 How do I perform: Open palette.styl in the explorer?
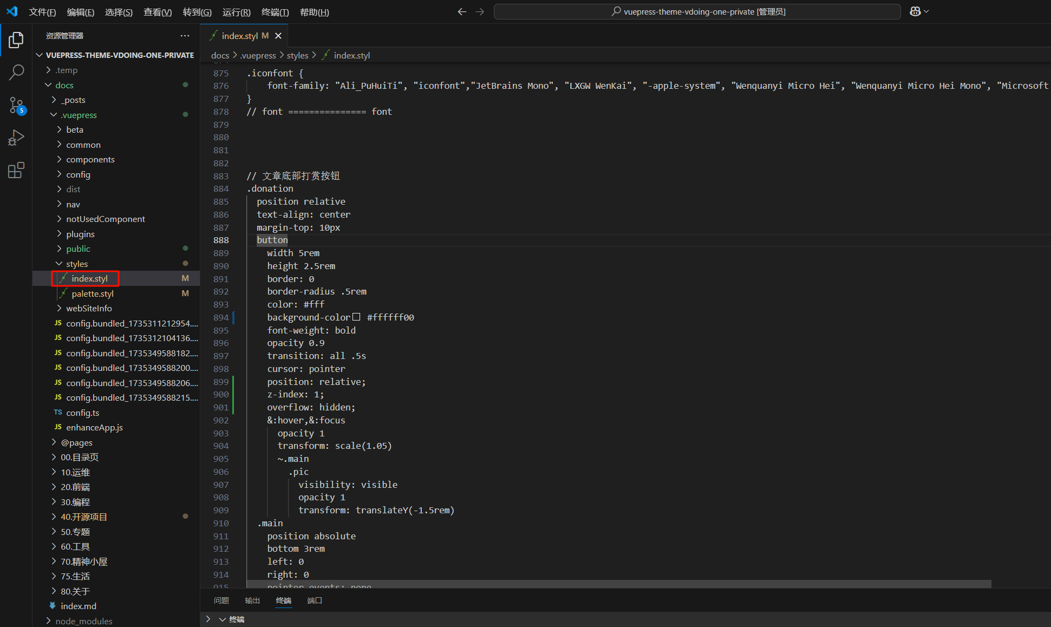[93, 293]
